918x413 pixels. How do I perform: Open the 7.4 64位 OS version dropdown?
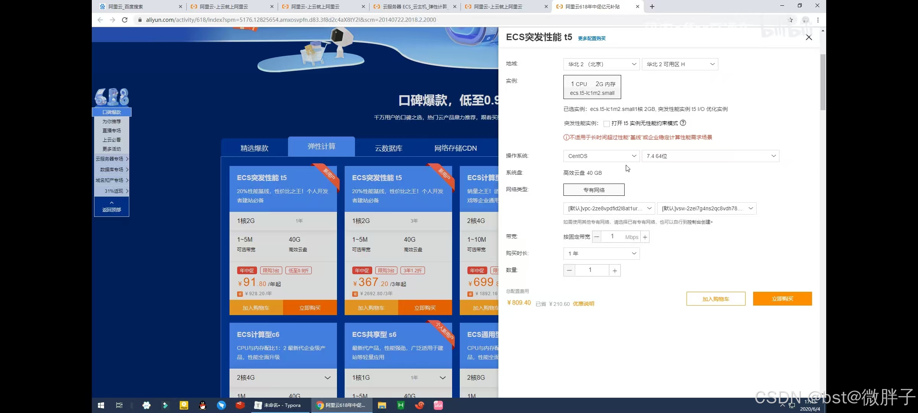click(710, 156)
